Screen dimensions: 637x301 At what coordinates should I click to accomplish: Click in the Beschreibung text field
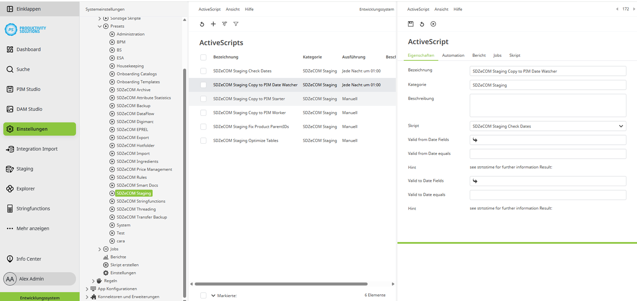547,105
